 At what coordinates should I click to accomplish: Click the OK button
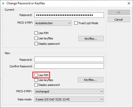(119, 12)
